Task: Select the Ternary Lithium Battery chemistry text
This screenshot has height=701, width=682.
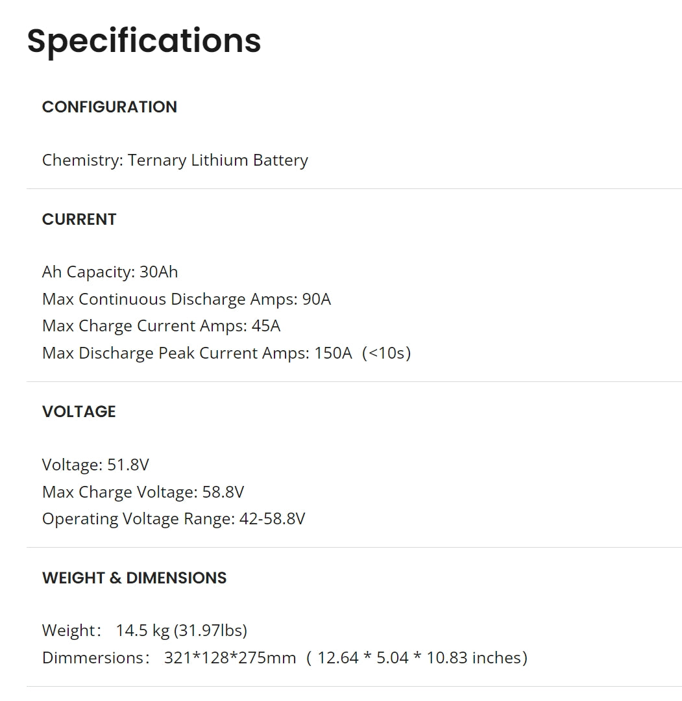Action: pos(217,160)
